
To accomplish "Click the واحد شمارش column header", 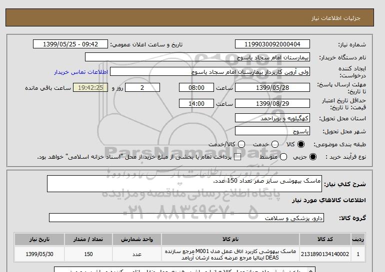I will [137, 239].
